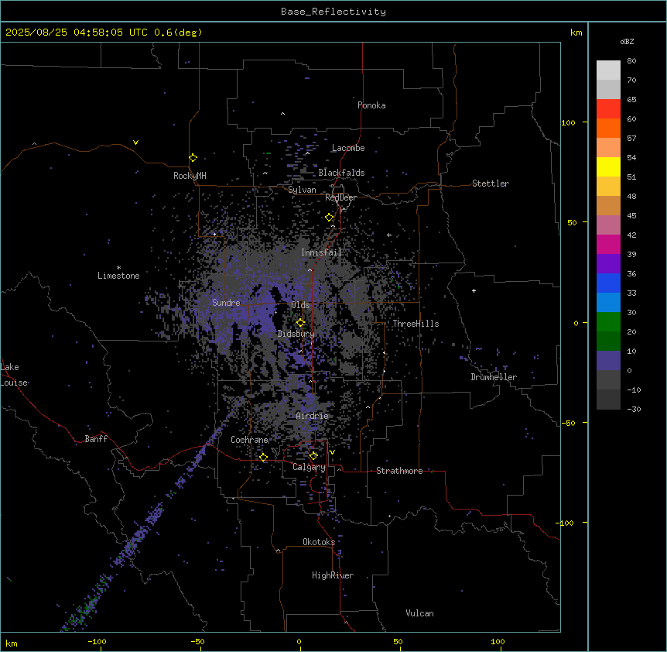
Task: Click the -30 value at the legend bottom
Action: click(x=634, y=409)
